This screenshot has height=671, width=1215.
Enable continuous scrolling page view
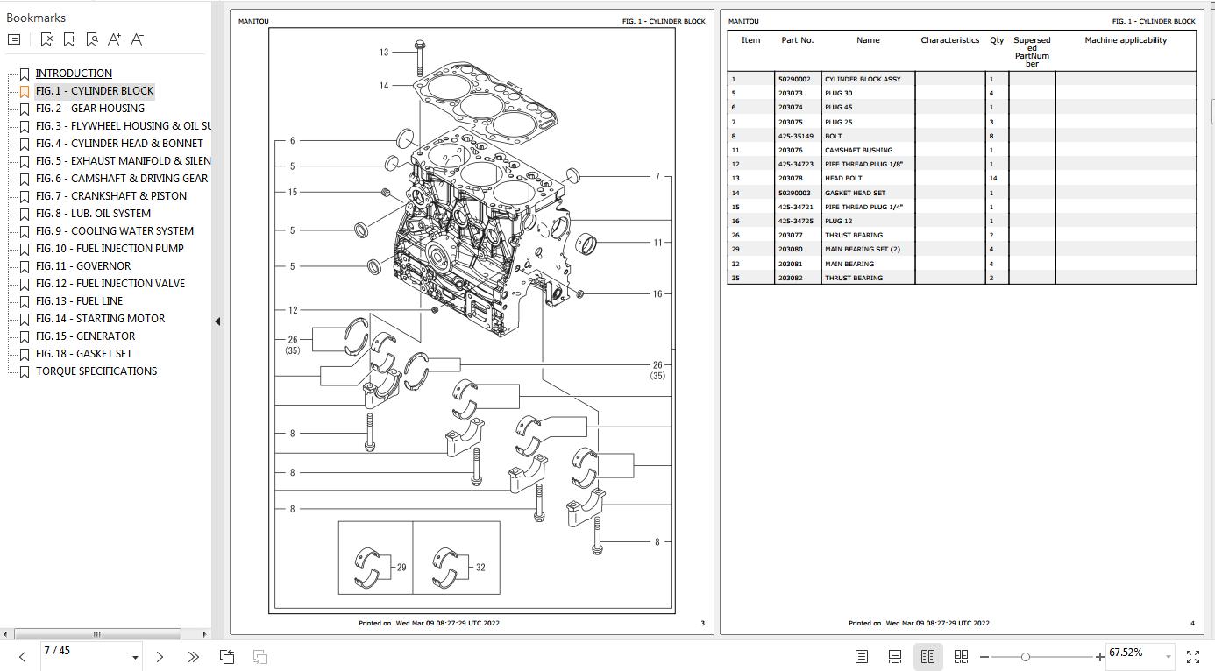coord(894,656)
